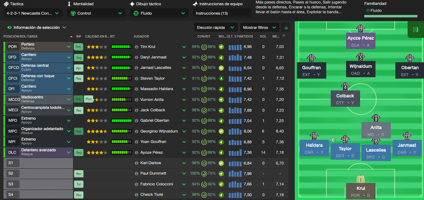Click Steven Taylor's upward-arrow morale icon
The width and height of the screenshot is (424, 200).
(x=221, y=79)
